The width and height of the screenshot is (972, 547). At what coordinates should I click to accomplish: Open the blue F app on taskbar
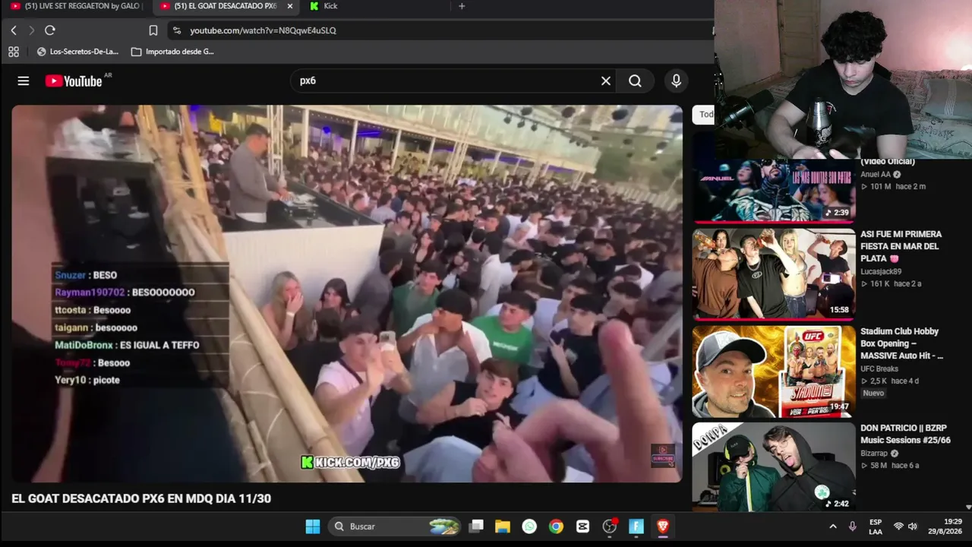click(636, 526)
